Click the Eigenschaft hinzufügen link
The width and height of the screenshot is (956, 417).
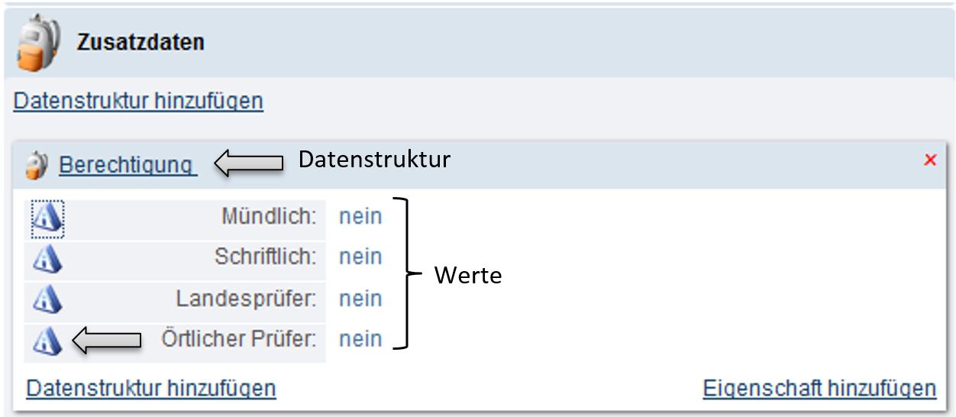[819, 388]
